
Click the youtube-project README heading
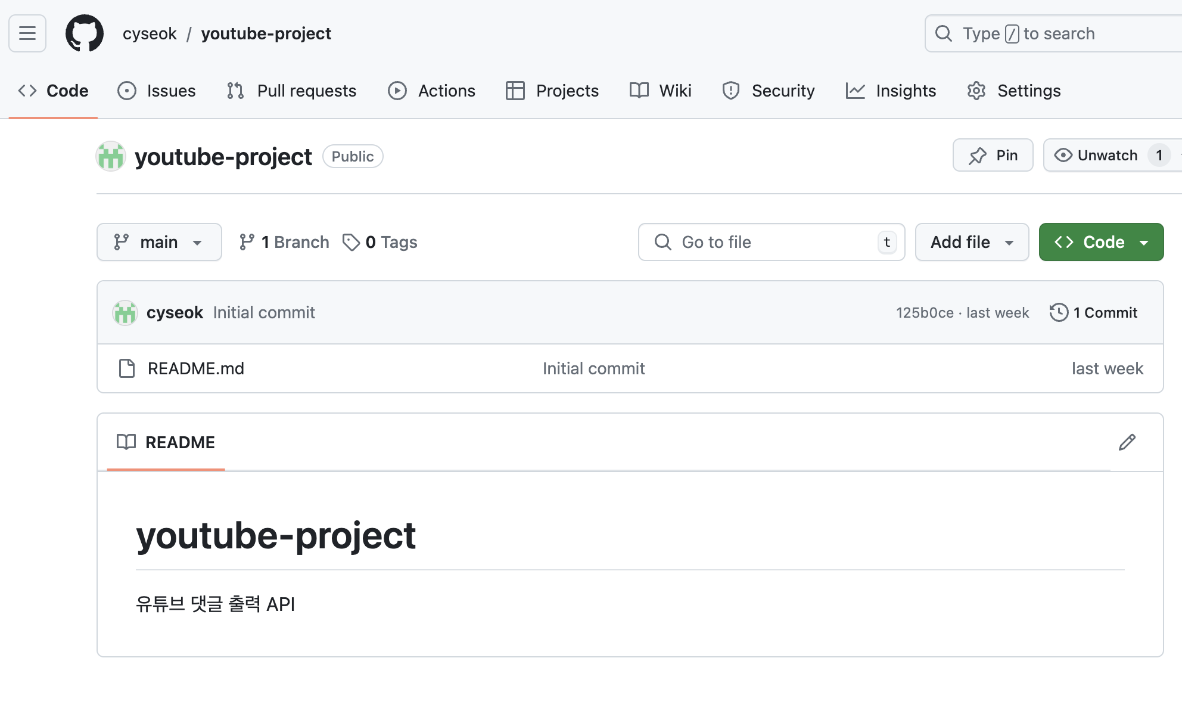[276, 535]
